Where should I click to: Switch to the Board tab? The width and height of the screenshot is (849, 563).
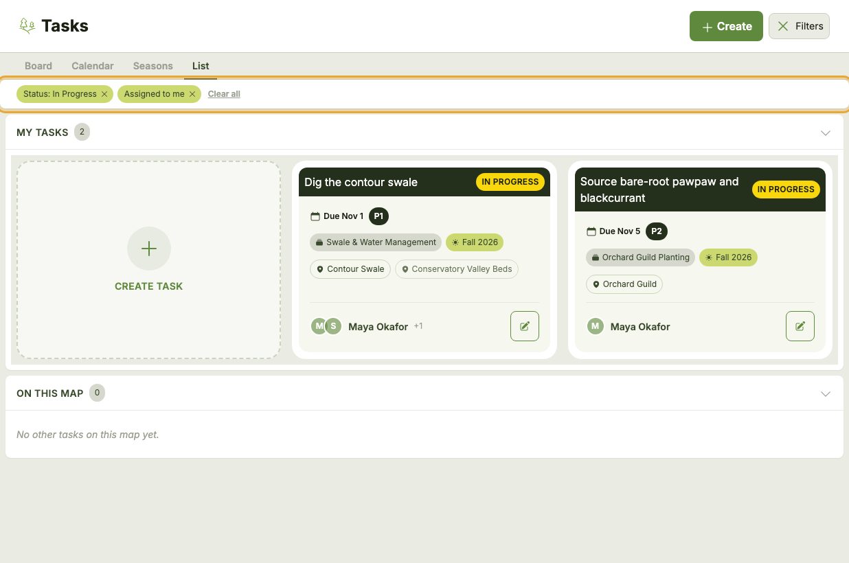(38, 66)
